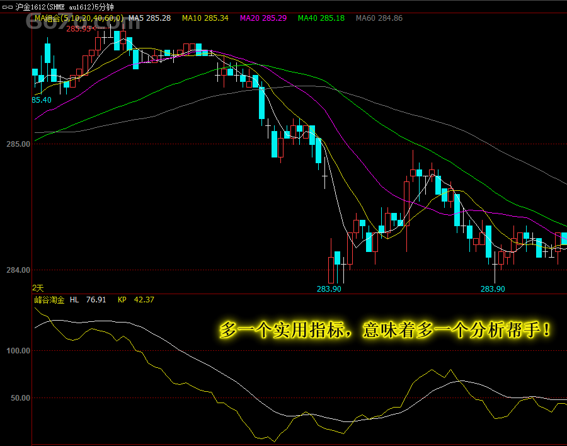Click the 50.00 indicator axis label
The image size is (567, 446).
pyautogui.click(x=20, y=398)
